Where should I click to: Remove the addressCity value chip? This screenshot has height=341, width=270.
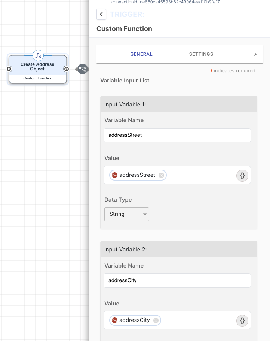(156, 320)
